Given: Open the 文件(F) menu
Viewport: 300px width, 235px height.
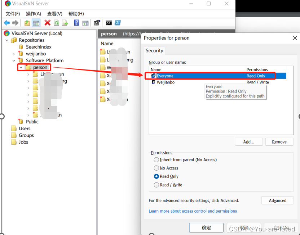Looking at the screenshot, I should [x=13, y=14].
